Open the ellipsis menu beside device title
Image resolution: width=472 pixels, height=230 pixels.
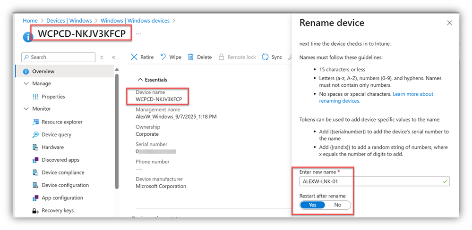click(x=138, y=33)
